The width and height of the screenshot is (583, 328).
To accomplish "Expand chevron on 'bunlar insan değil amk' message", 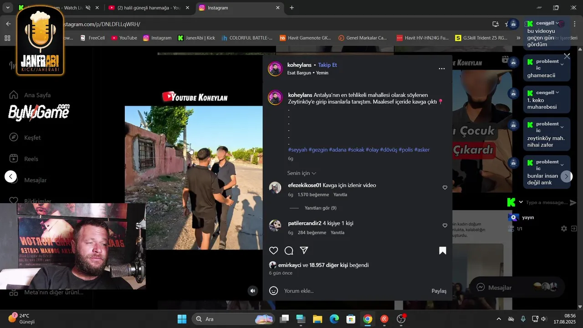I will (562, 165).
